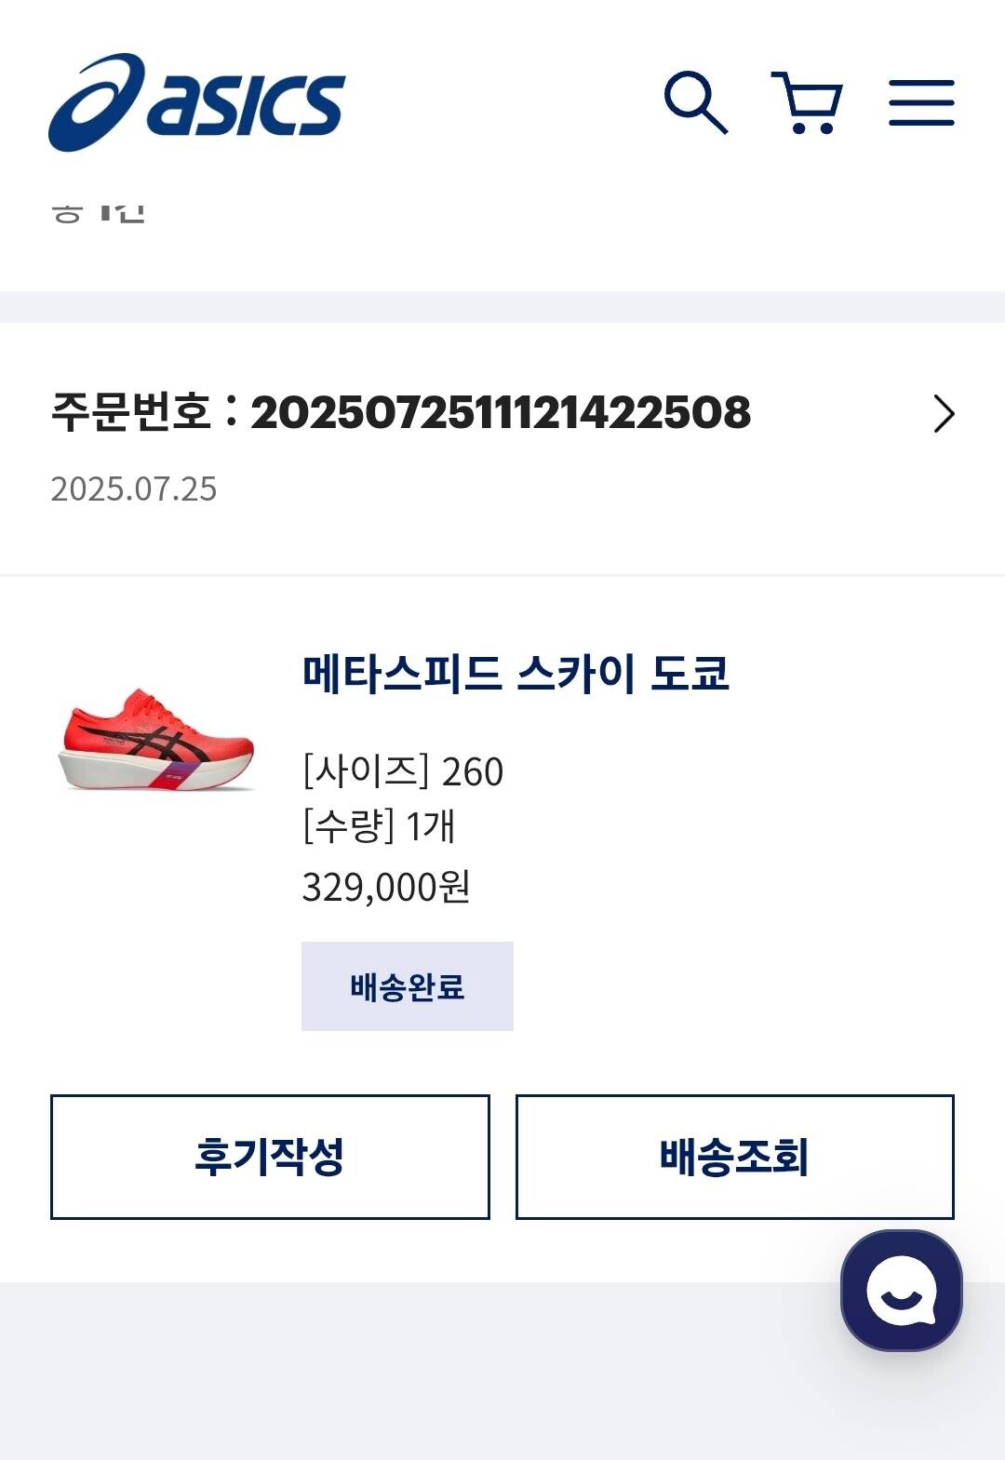
Task: Select order number 202507251112142250​8
Action: 501,413
